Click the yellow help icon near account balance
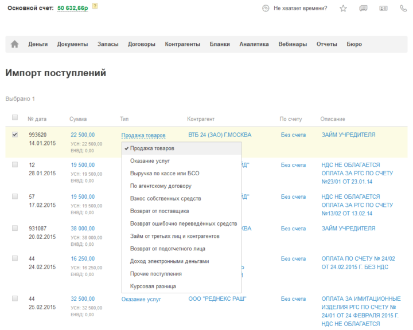 coord(95,6)
